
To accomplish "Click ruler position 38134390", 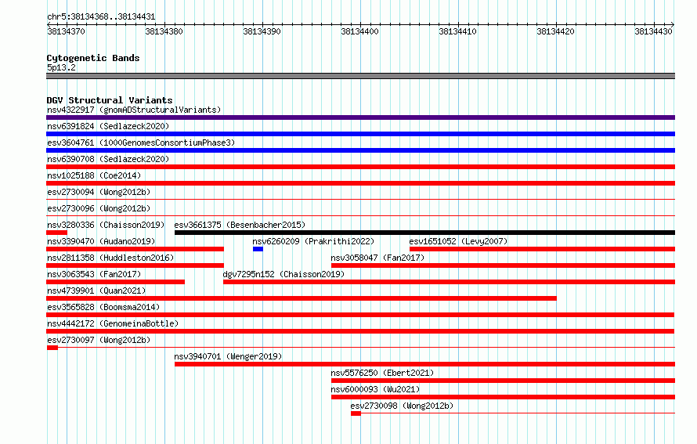I will click(262, 31).
